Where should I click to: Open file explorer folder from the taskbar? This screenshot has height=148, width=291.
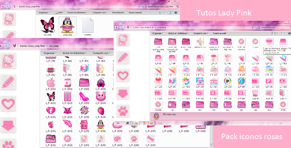tap(136, 123)
